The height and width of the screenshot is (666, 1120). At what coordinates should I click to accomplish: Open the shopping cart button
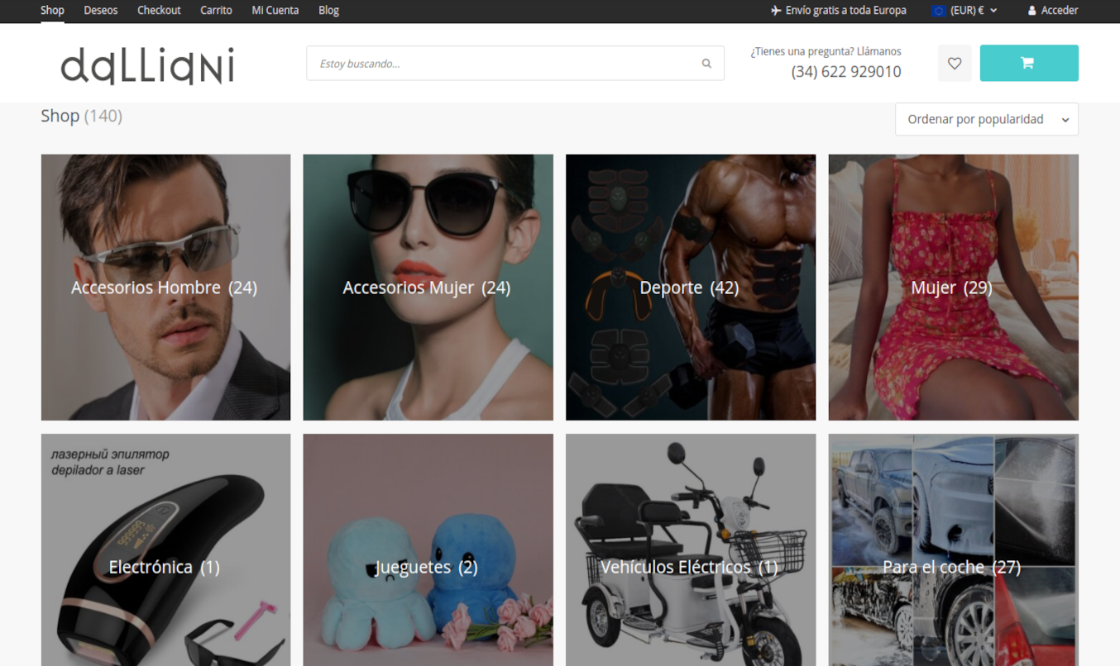pyautogui.click(x=1029, y=63)
